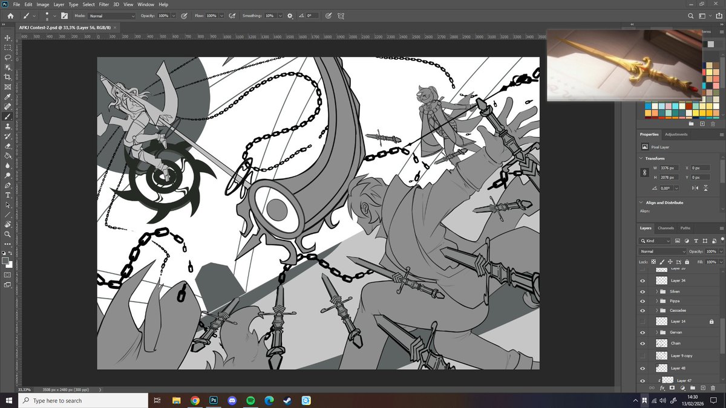
Task: Hide the Cassadee group
Action: click(643, 311)
